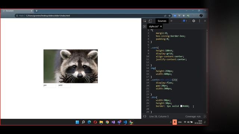Open Visual Studio Code on taskbar

125,122
